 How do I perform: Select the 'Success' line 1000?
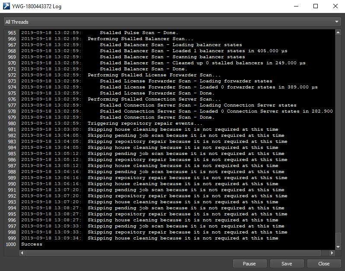pos(32,244)
